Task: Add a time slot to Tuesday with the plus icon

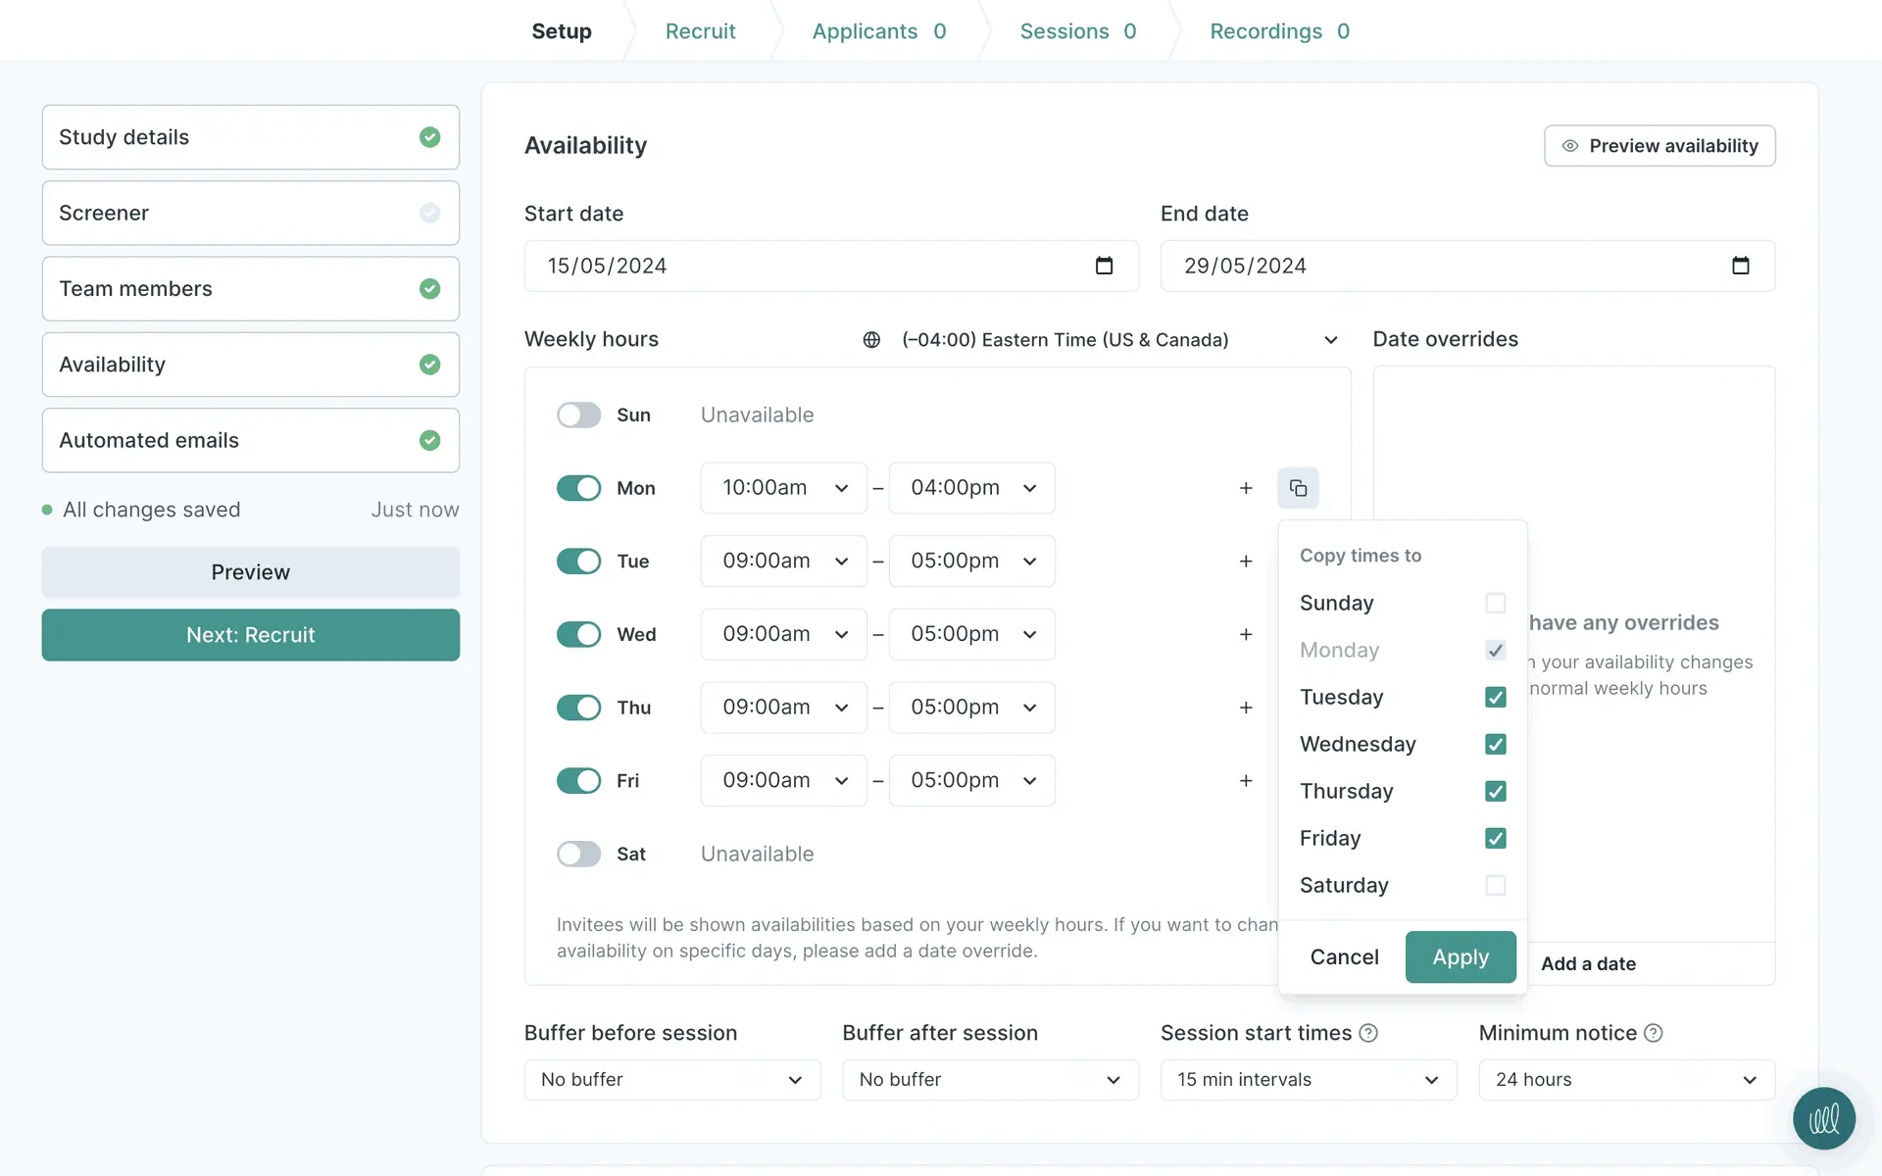Action: (1246, 562)
